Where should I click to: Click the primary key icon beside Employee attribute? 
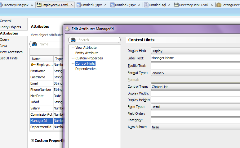point(33,65)
